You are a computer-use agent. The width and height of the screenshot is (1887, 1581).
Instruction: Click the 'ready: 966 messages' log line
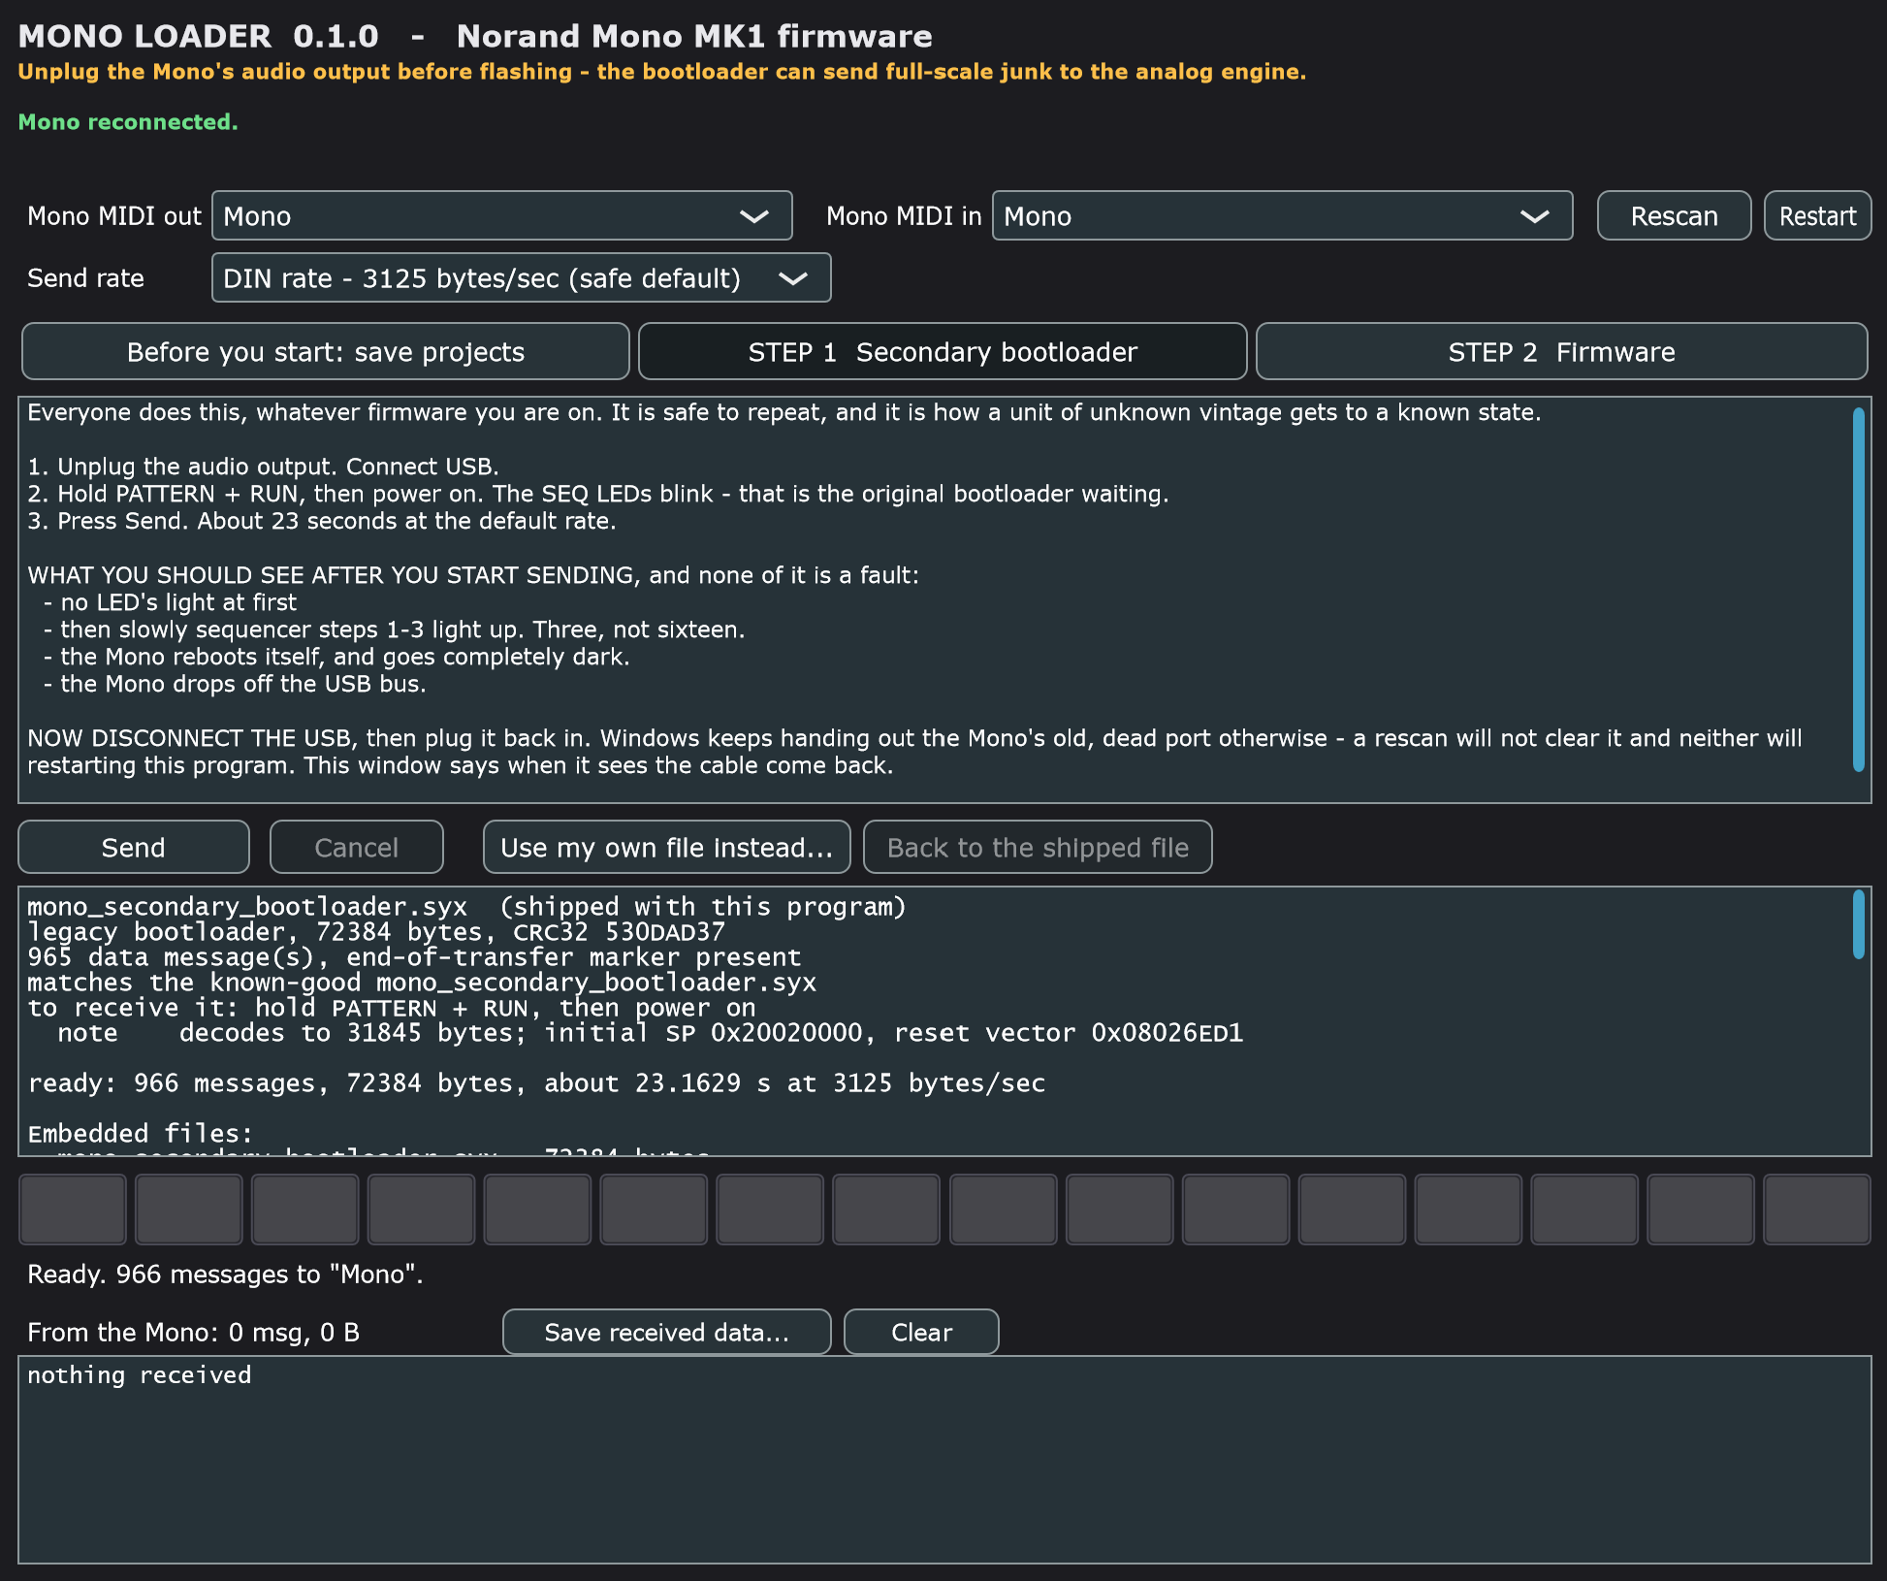click(536, 1083)
